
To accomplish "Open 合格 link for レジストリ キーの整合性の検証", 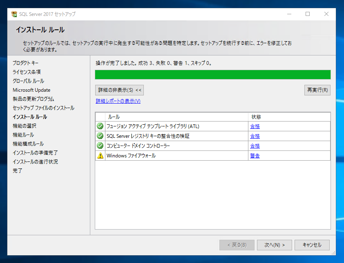I will pyautogui.click(x=255, y=136).
